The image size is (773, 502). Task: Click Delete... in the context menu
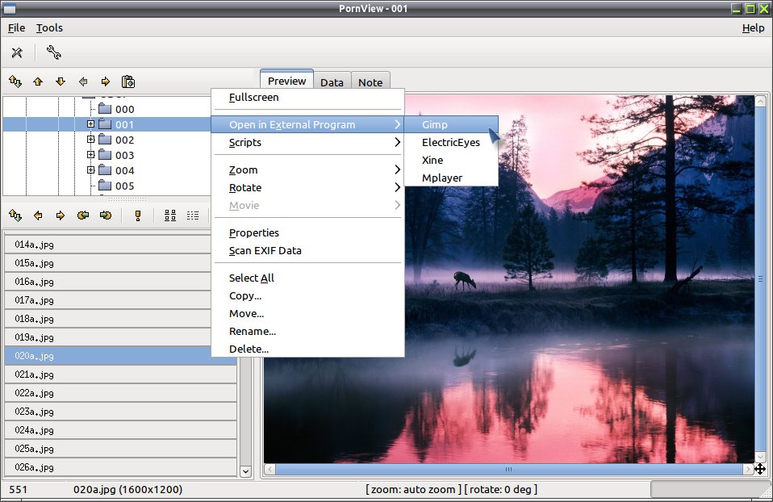[x=307, y=349]
